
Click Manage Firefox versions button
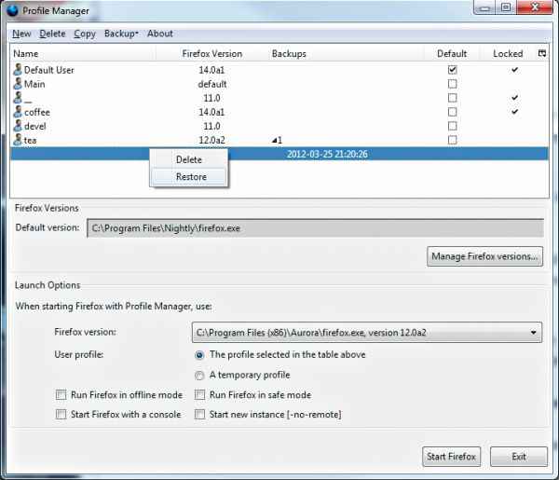(x=484, y=256)
